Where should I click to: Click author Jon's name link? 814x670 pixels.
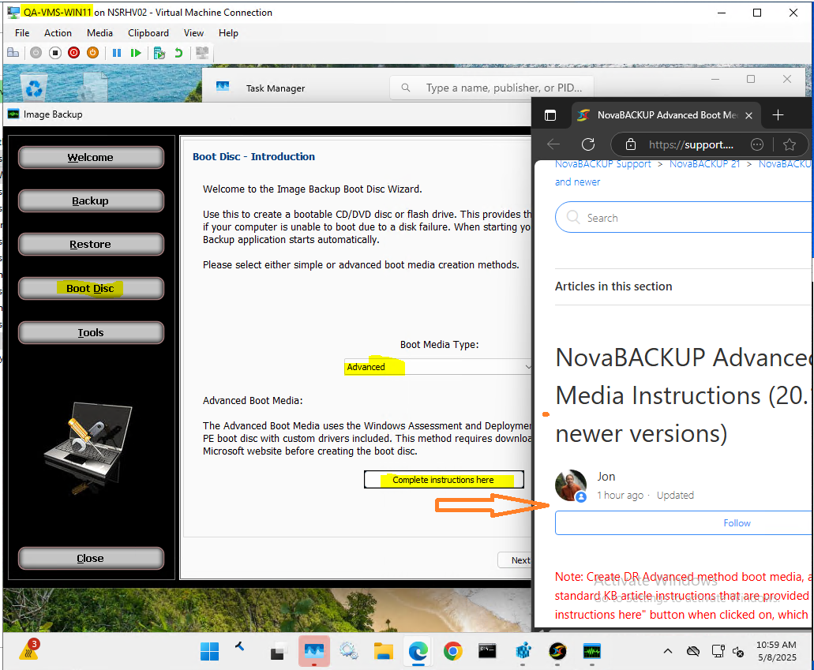click(x=606, y=476)
